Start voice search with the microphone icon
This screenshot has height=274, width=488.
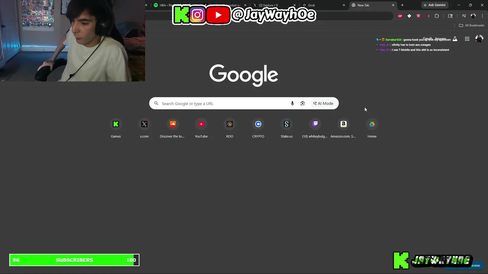(292, 104)
